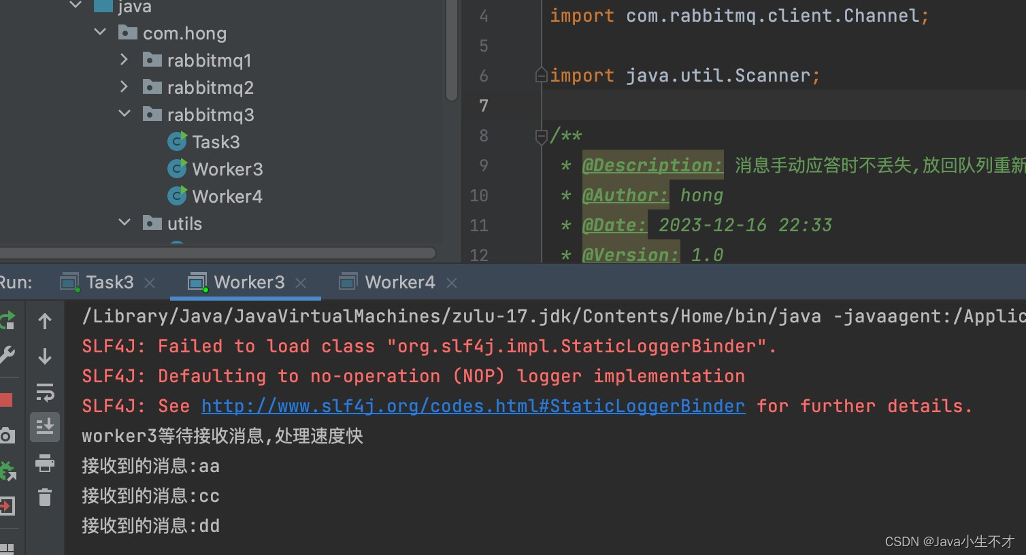The image size is (1026, 555).
Task: Click the Task3 class icon in tree
Action: coord(177,141)
